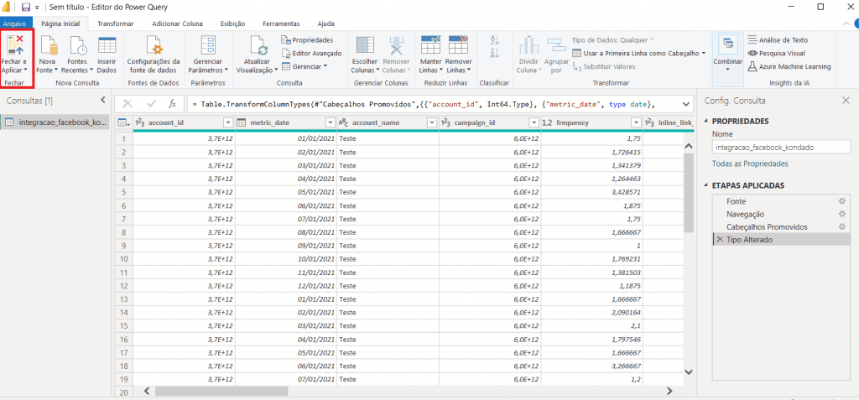Sort ascending with the A-Z icon
Viewport: 859px width, 400px height.
tap(494, 40)
